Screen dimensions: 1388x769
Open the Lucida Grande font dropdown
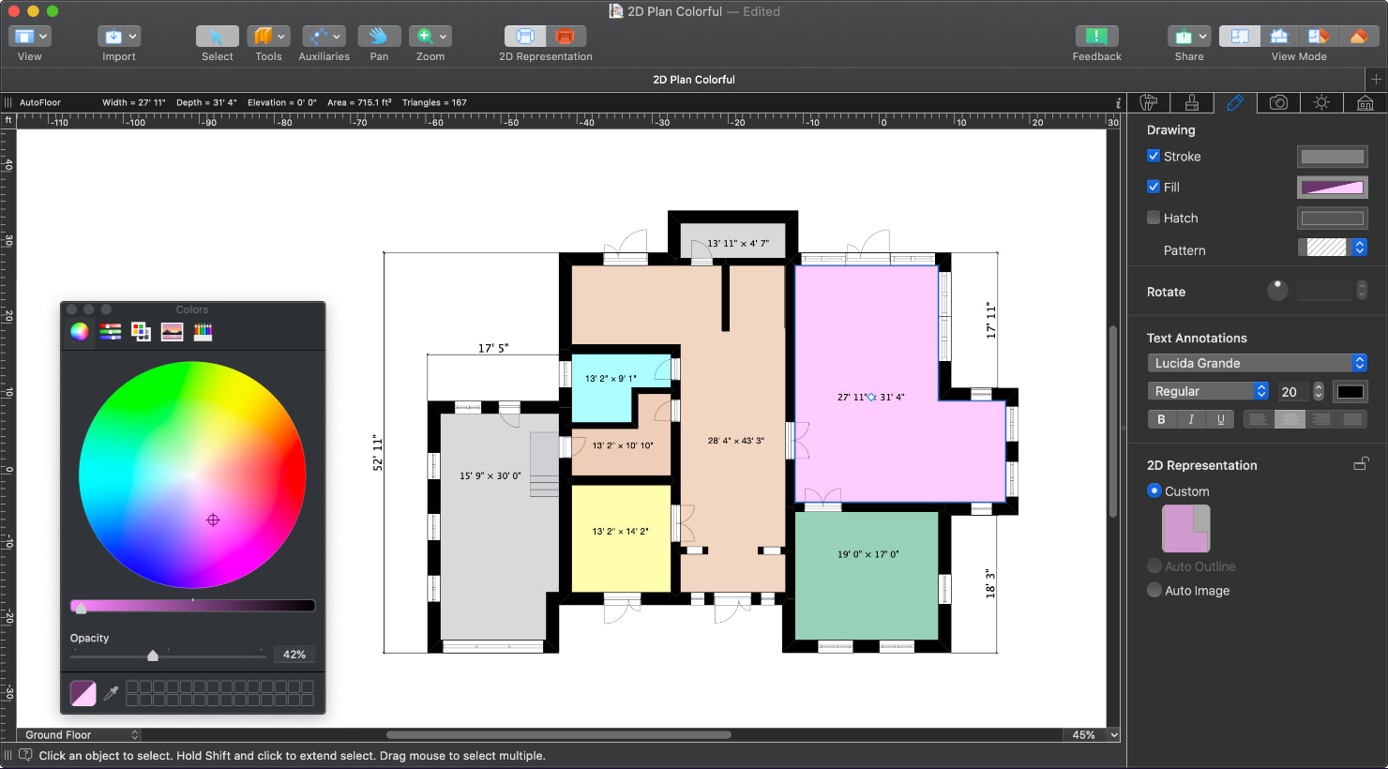pos(1257,363)
